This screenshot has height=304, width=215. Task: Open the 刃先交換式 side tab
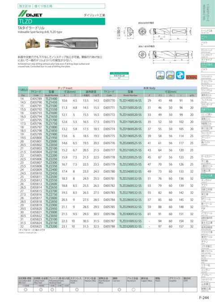click(x=208, y=65)
